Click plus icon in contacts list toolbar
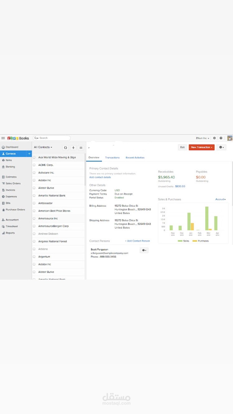This screenshot has height=414, width=233. [x=73, y=148]
